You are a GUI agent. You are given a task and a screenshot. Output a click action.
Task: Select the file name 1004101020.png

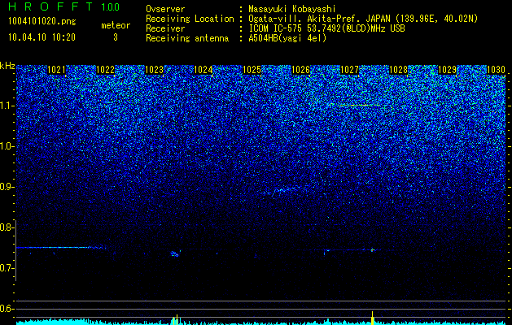[x=42, y=22]
